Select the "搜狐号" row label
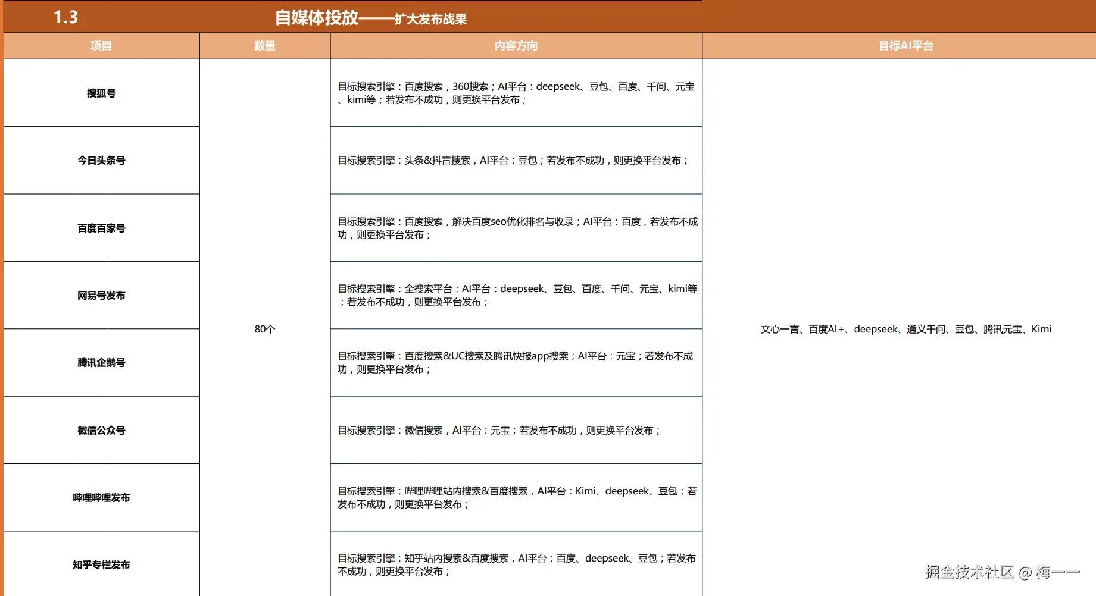1096x596 pixels. coord(101,93)
